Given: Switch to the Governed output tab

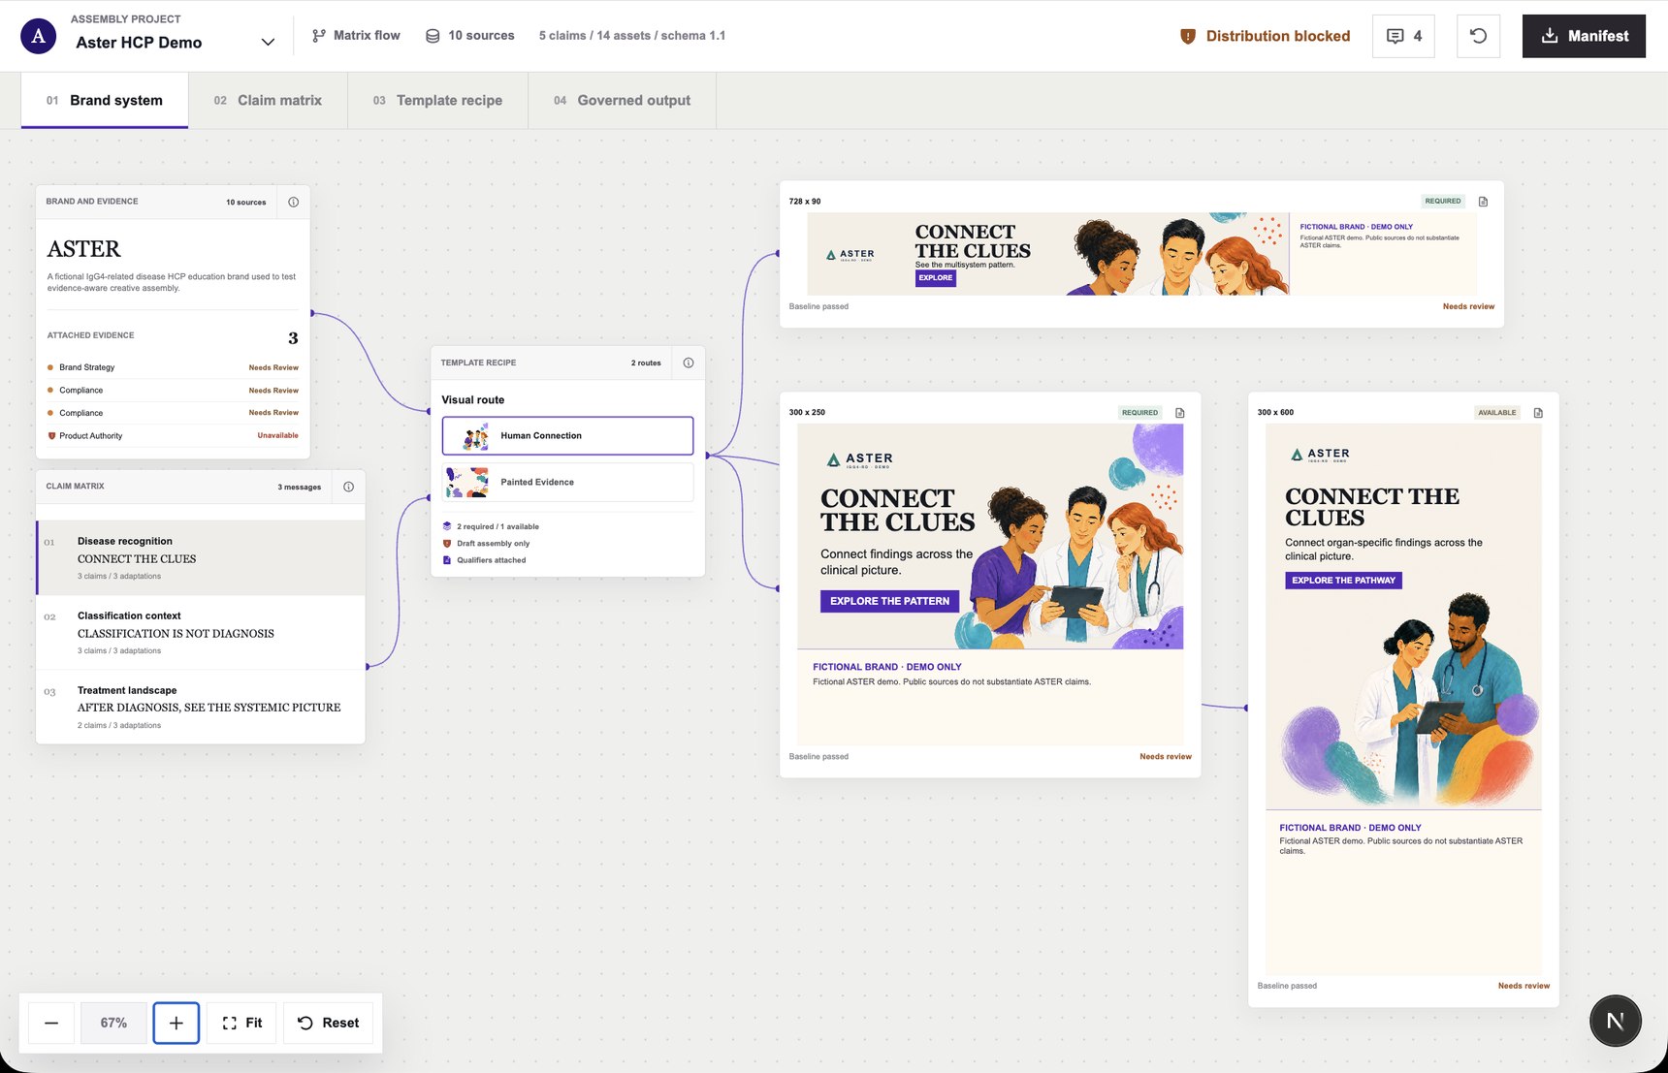Looking at the screenshot, I should pyautogui.click(x=622, y=100).
